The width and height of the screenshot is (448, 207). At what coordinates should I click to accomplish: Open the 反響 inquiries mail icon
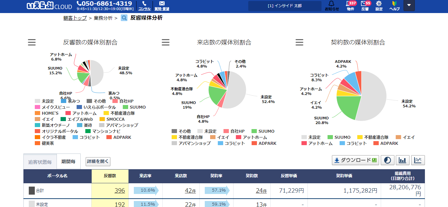[x=365, y=6]
